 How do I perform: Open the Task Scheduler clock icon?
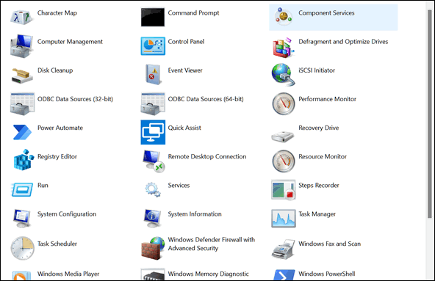23,248
